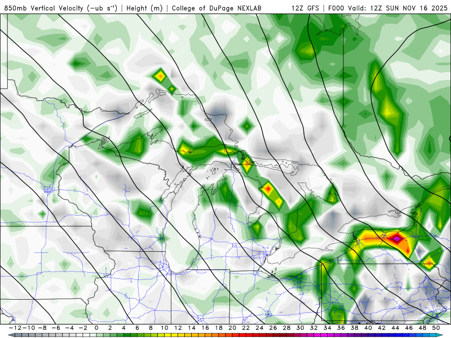Click the "-6" color scale label
The height and width of the screenshot is (338, 451).
[x=56, y=328]
